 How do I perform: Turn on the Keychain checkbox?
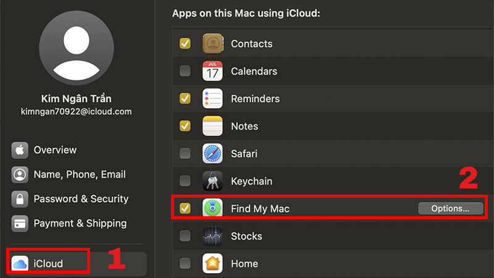[185, 181]
